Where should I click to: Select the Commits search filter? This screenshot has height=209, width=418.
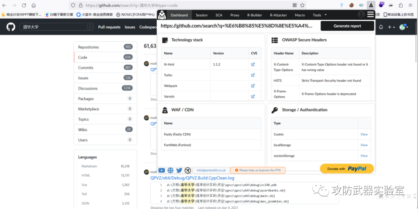click(105, 68)
